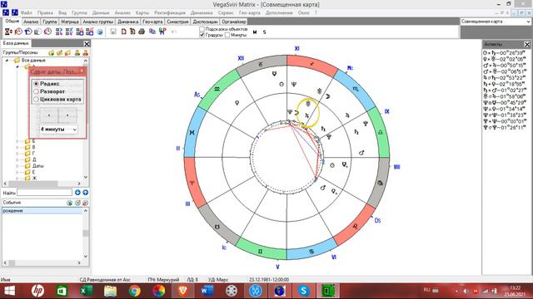Open the Совмещенная карта combo box
533x299 pixels.
(x=496, y=22)
